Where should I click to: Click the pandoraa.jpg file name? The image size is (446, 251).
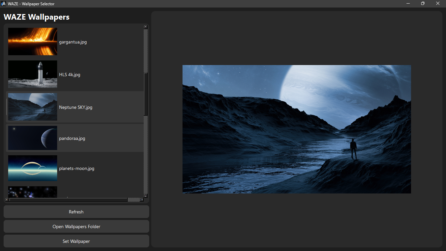point(72,138)
